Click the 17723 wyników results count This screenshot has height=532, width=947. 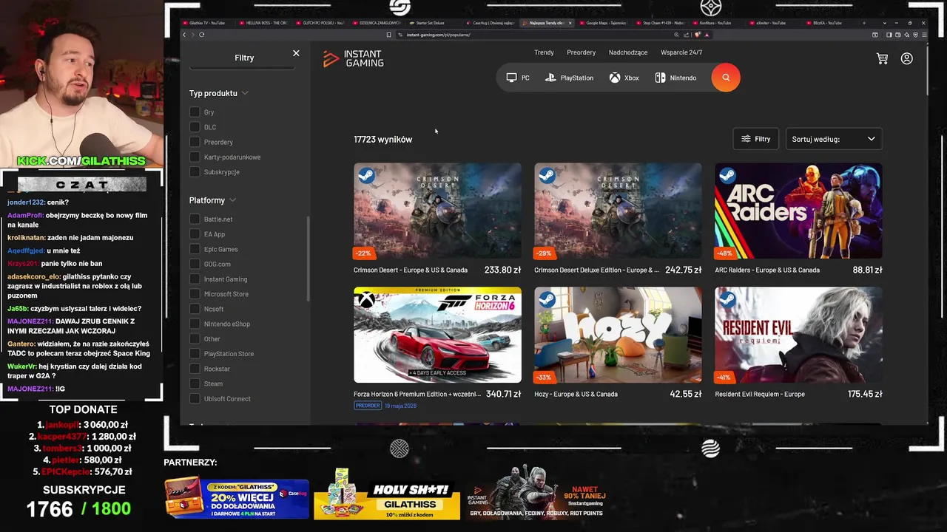pos(383,139)
